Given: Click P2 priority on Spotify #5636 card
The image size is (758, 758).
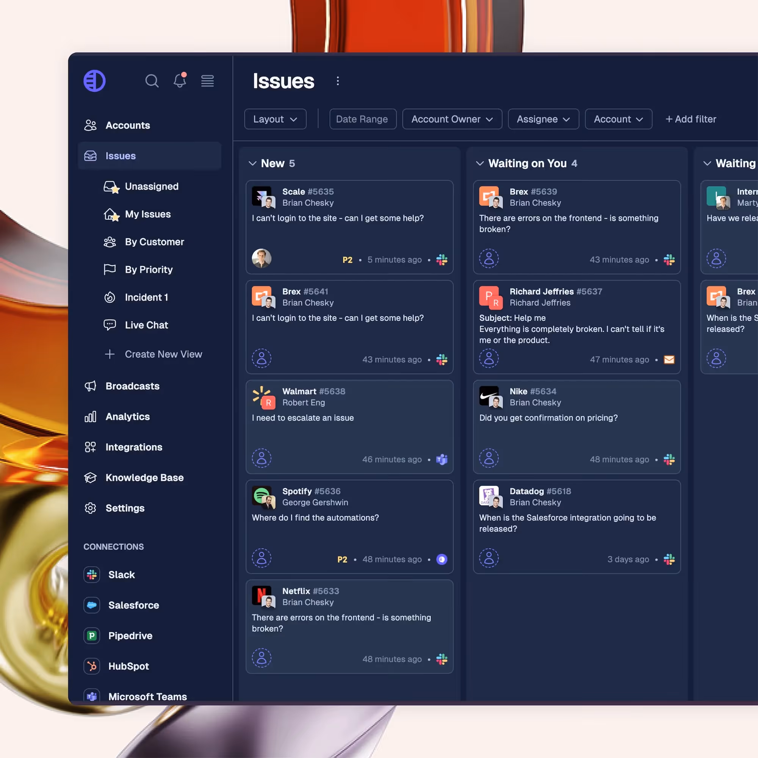Looking at the screenshot, I should tap(342, 559).
